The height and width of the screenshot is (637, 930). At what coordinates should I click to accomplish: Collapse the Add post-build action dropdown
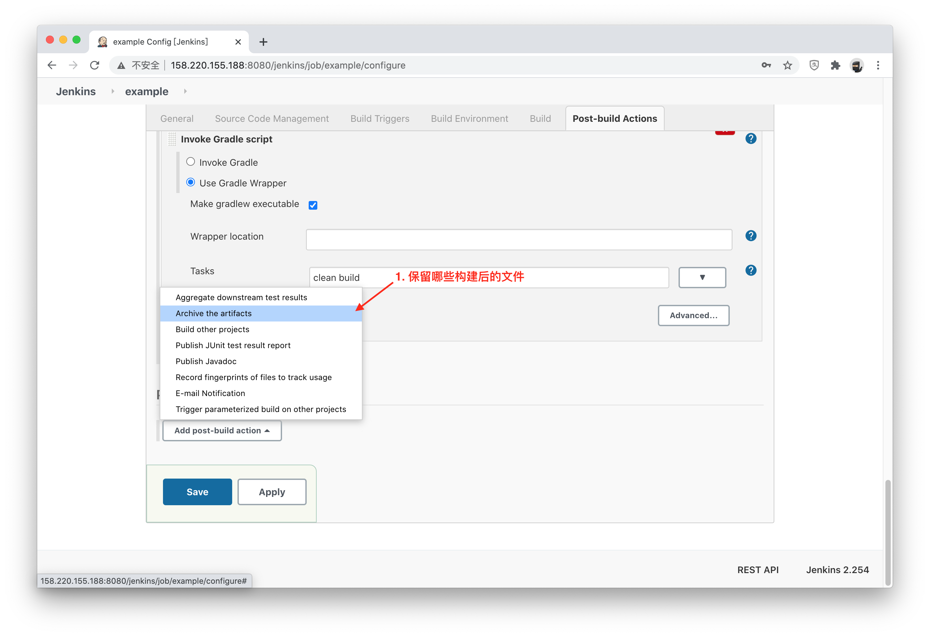pos(222,430)
